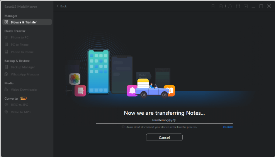Click the Browse & Transfer sidebar icon
The width and height of the screenshot is (275, 157).
point(6,22)
